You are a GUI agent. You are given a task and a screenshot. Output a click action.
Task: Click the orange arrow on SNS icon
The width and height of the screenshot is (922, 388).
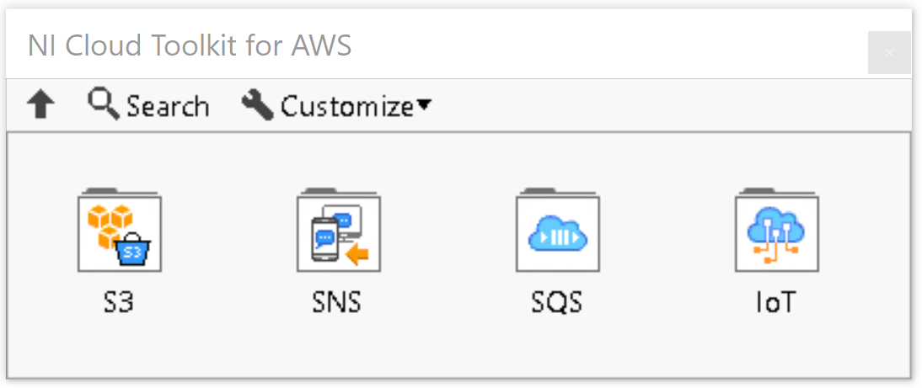coord(357,255)
